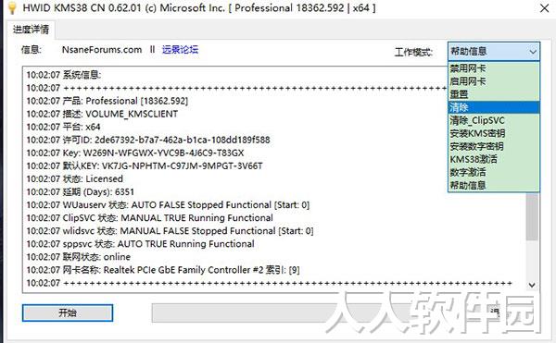Screen dimensions: 556x343
Task: Click the scroll down arrow in log
Action: [x=532, y=285]
